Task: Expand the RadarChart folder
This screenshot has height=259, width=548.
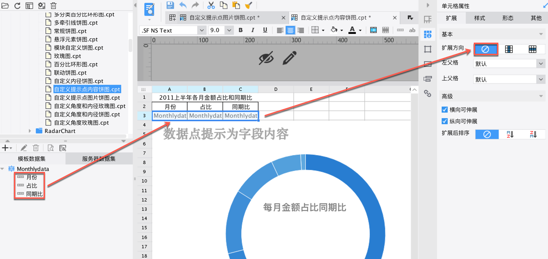Action: tap(30, 131)
